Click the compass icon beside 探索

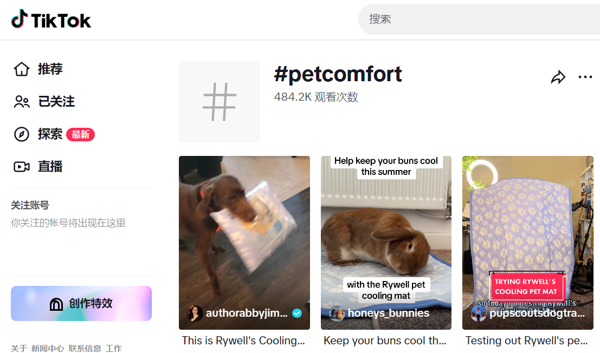(22, 134)
